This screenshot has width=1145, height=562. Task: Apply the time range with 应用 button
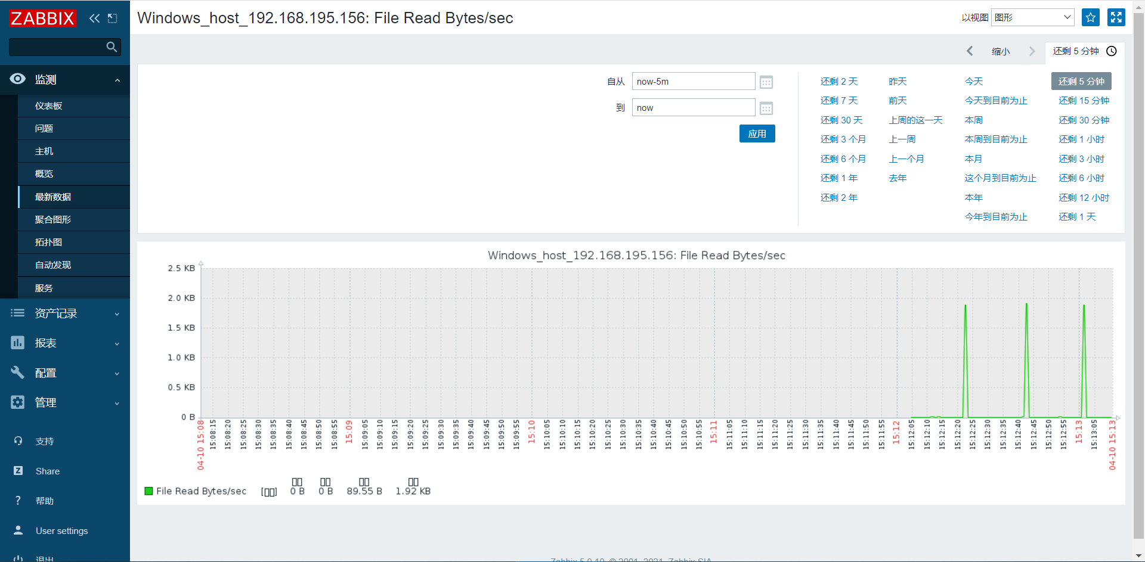pos(757,133)
